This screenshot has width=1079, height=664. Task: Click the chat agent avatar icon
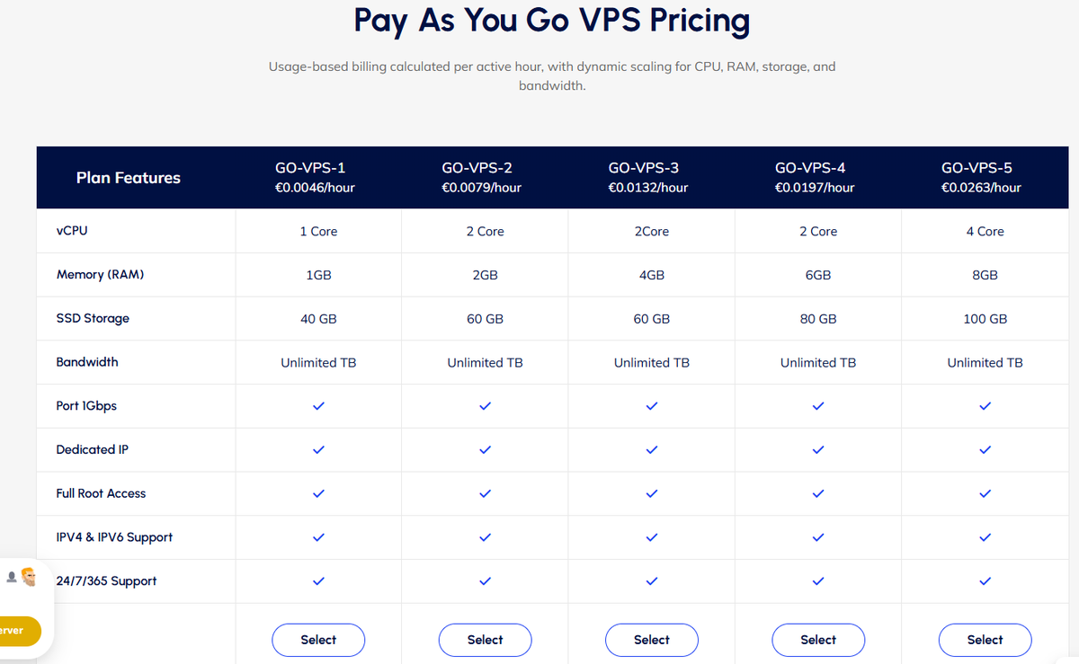(x=28, y=576)
